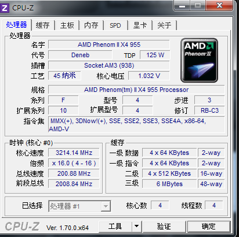
Task: Click the 45 纳米 process value
Action: [64, 76]
